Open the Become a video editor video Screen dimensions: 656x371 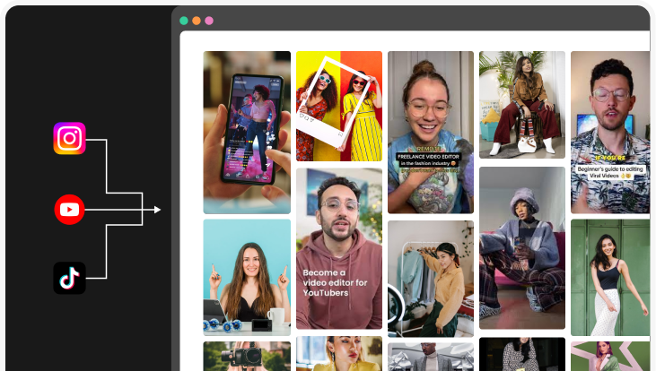(x=339, y=249)
